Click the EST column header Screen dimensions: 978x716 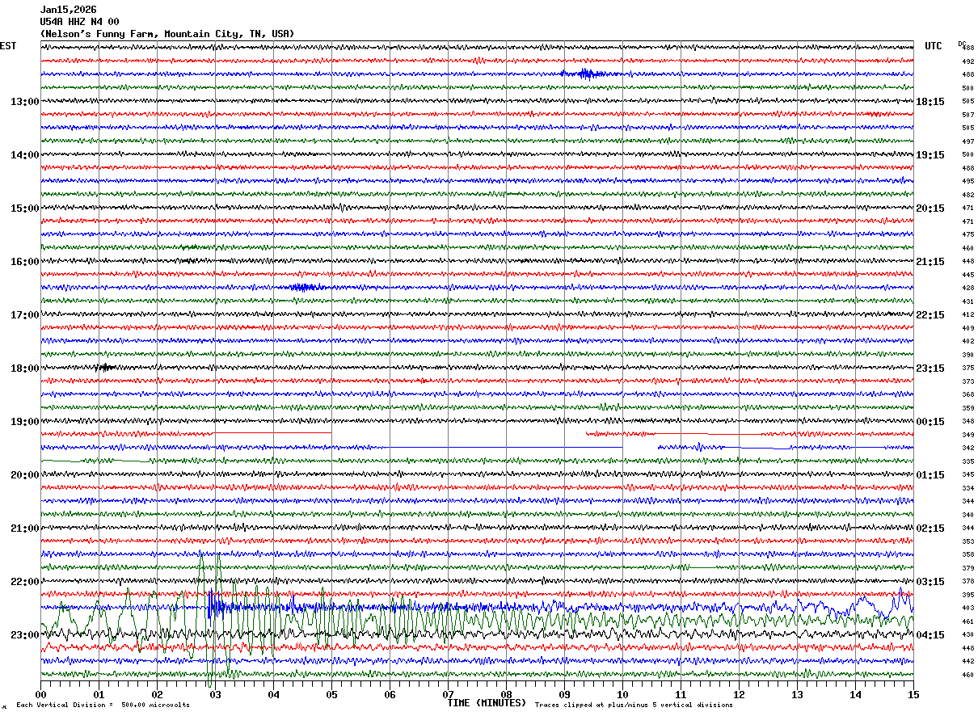[x=8, y=46]
